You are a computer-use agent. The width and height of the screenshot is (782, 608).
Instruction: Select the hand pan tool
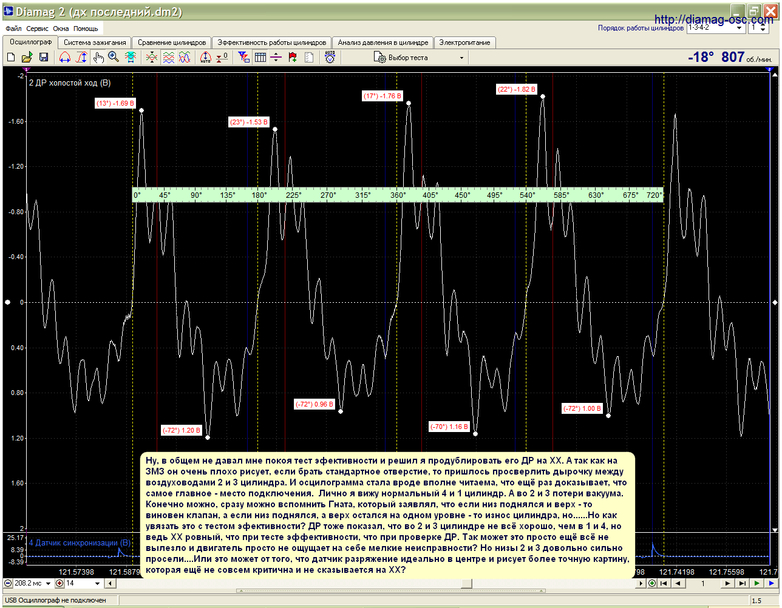click(98, 57)
